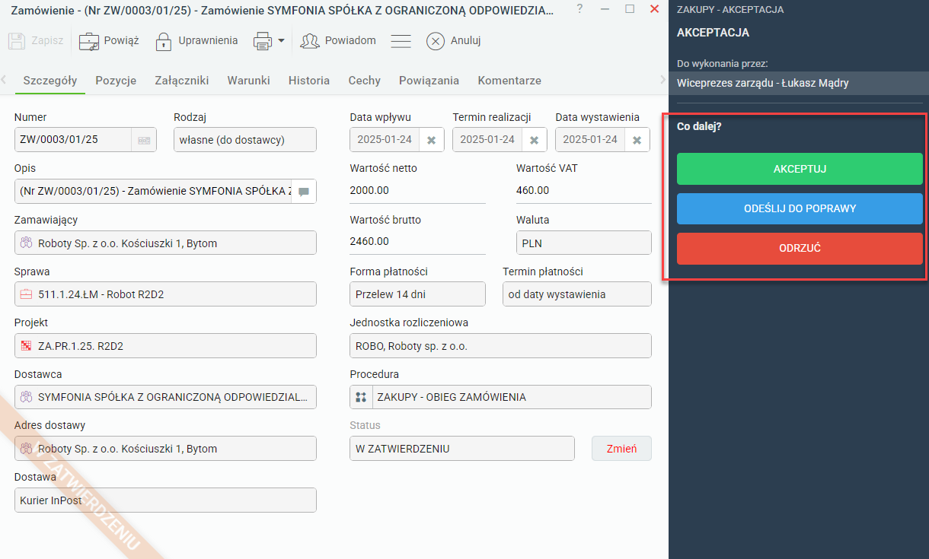Clear the Data wystawienia date
Screen dimensions: 929x559
point(637,140)
